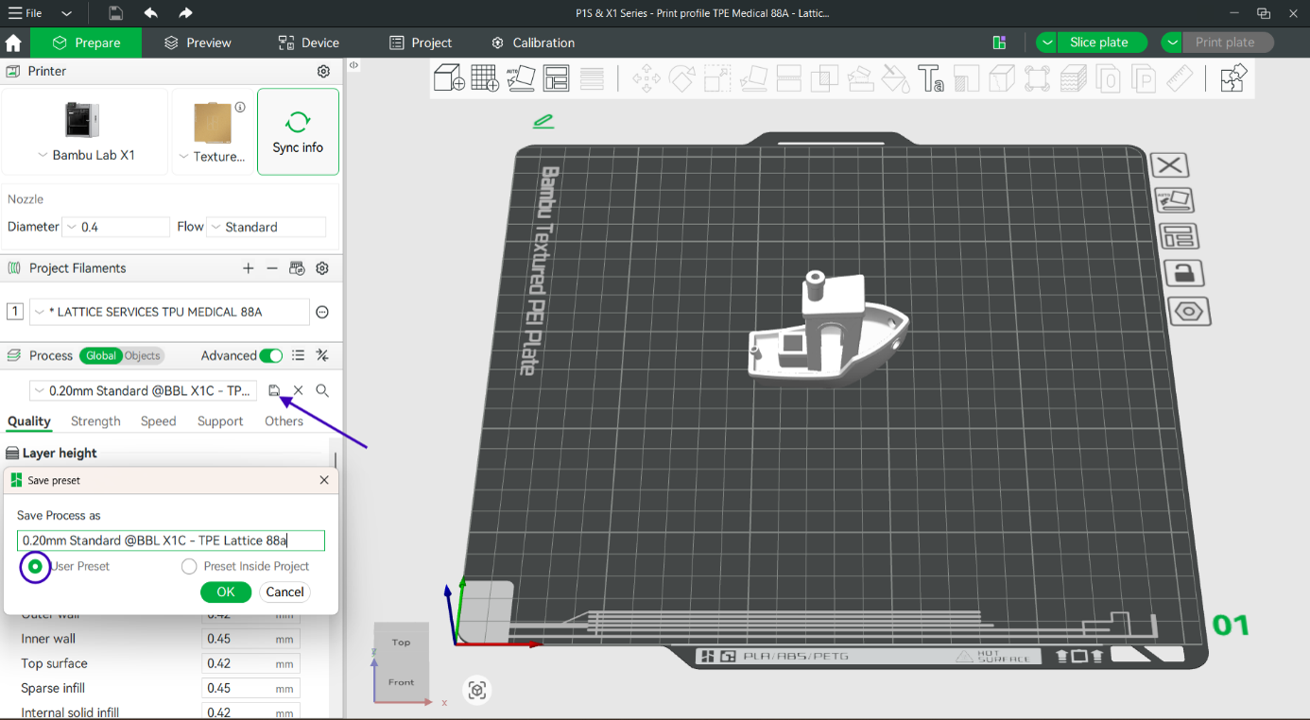
Task: Click the zoom-to-fit view icon below the plate
Action: click(477, 691)
